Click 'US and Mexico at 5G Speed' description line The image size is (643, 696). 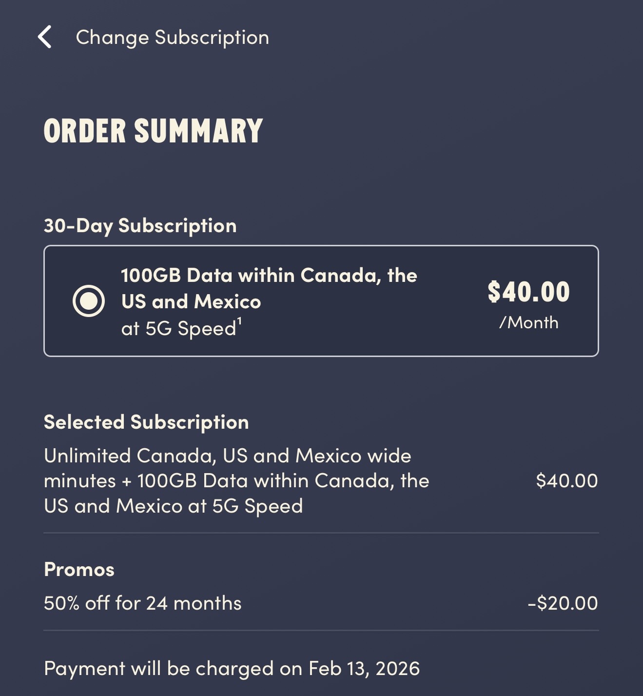tap(173, 506)
